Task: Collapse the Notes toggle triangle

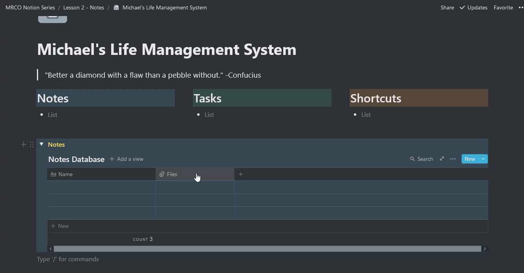Action: pyautogui.click(x=41, y=144)
